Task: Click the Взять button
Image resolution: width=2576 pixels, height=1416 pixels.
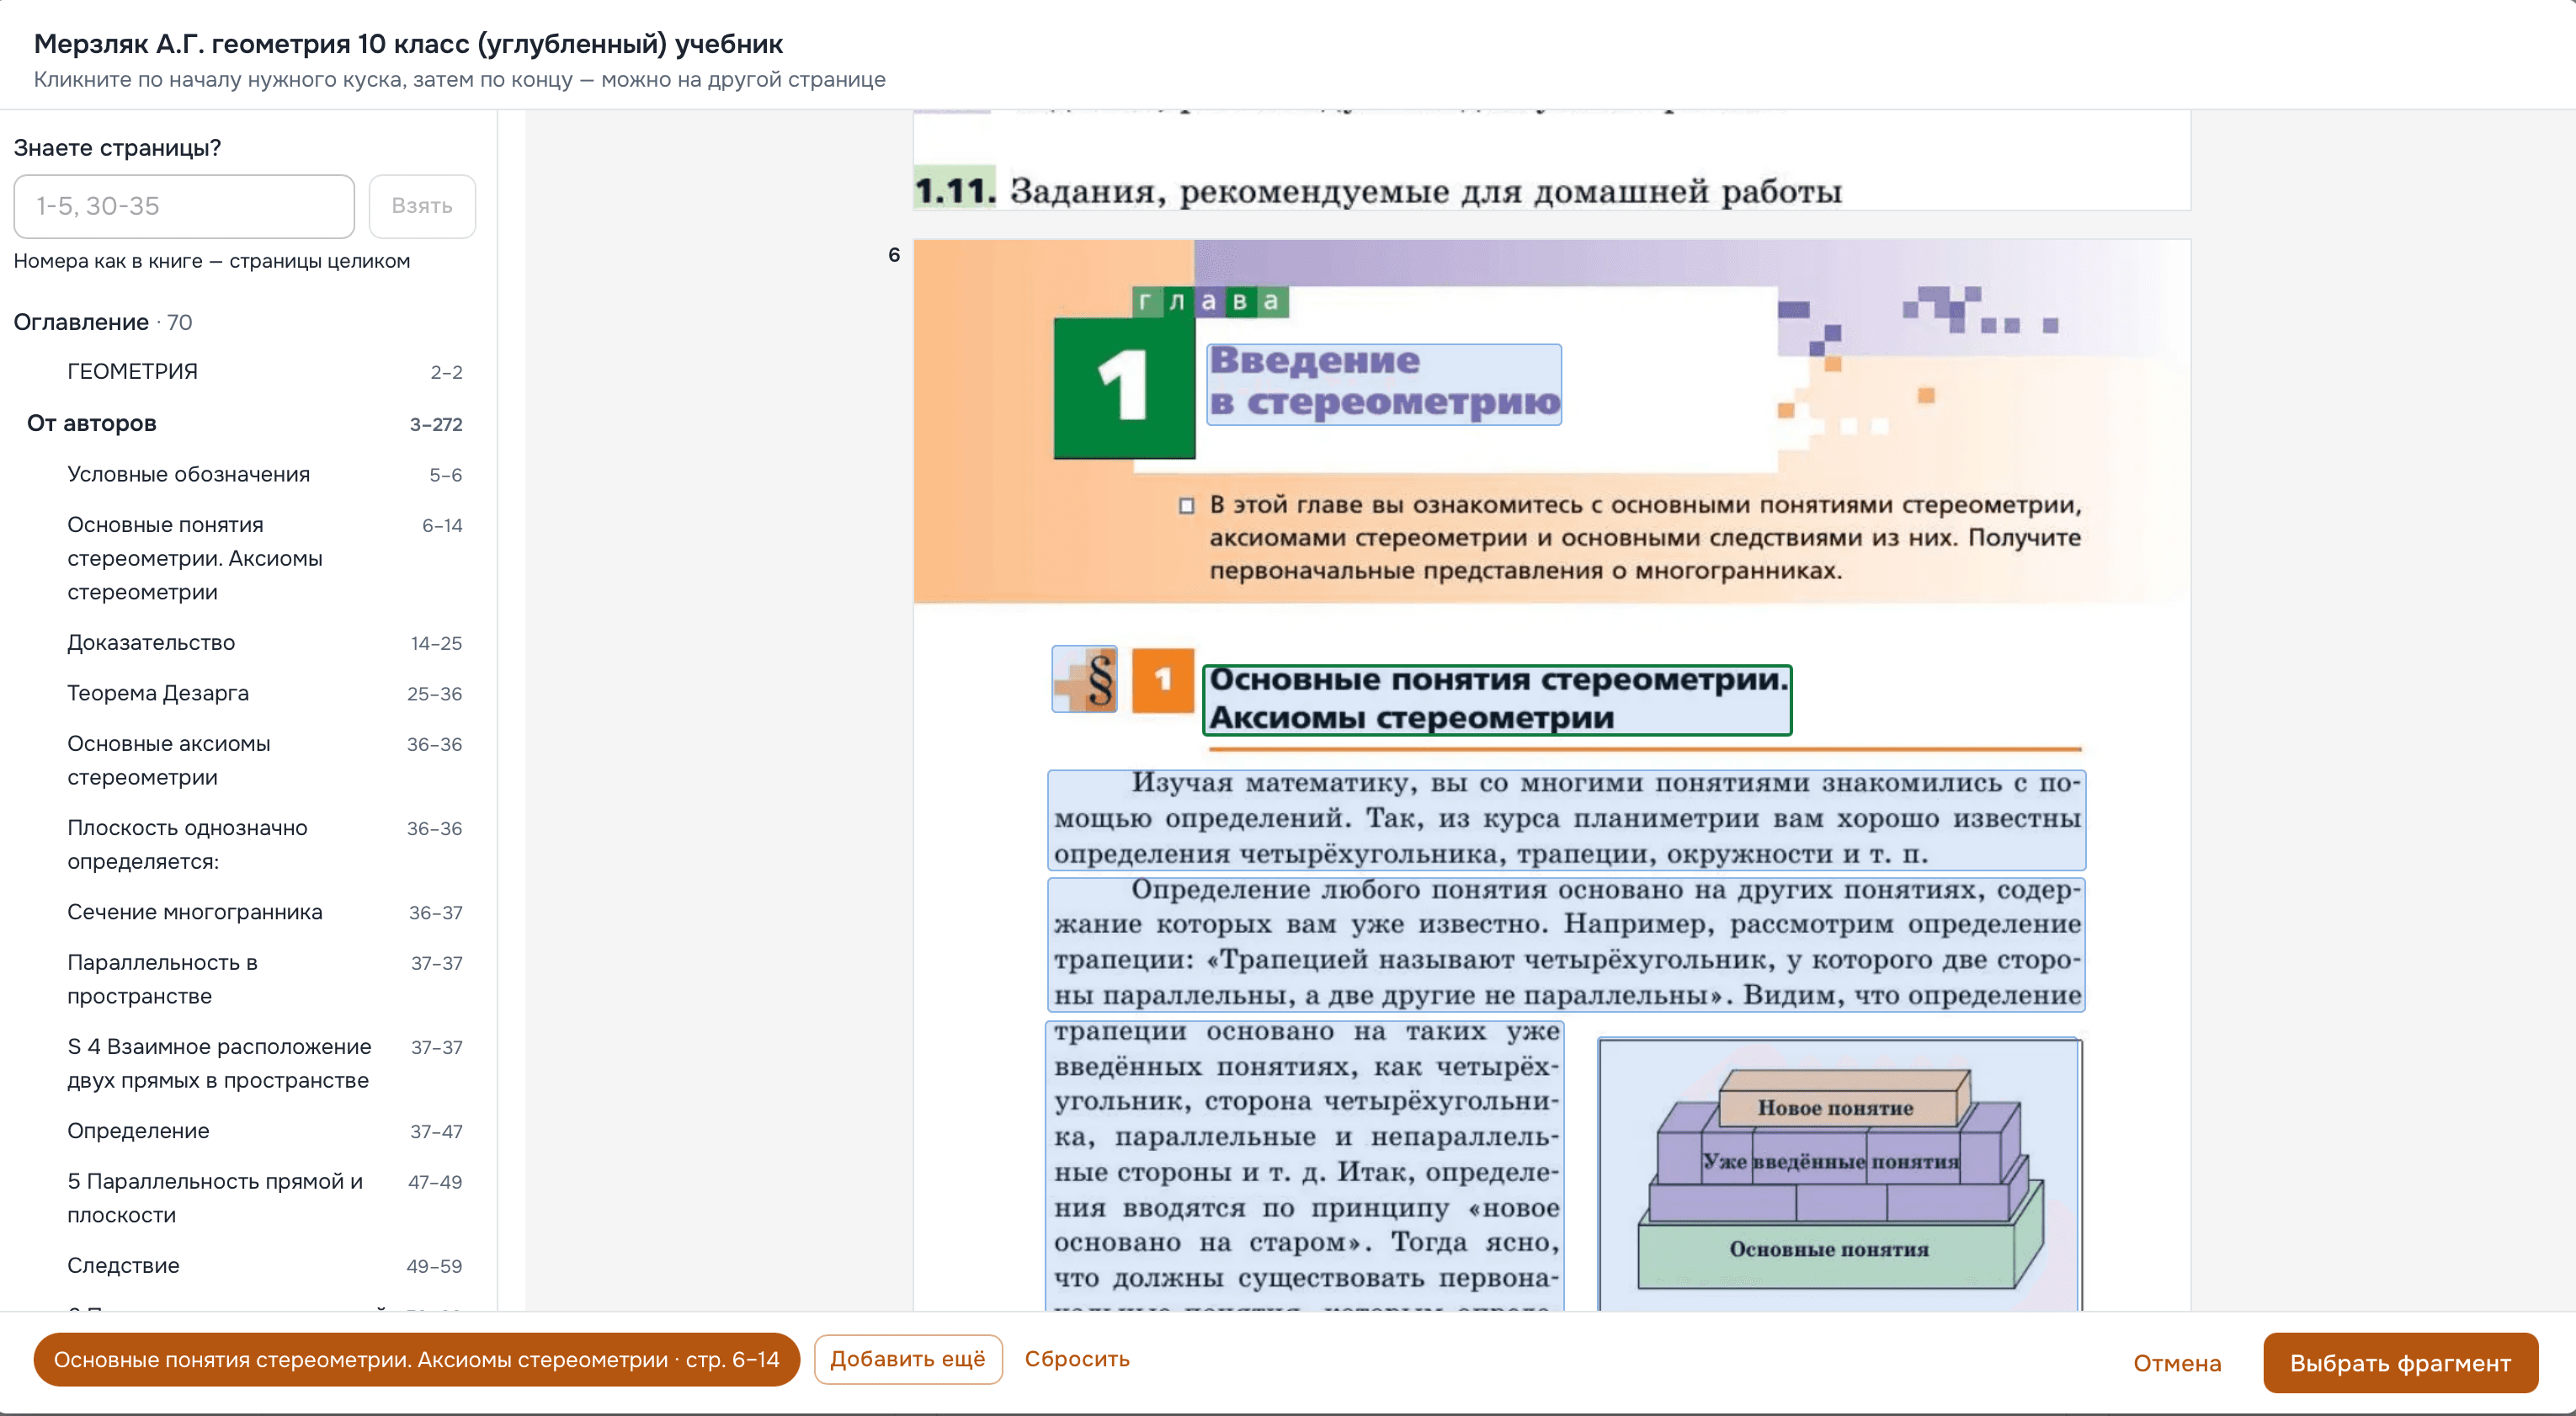Action: click(422, 206)
